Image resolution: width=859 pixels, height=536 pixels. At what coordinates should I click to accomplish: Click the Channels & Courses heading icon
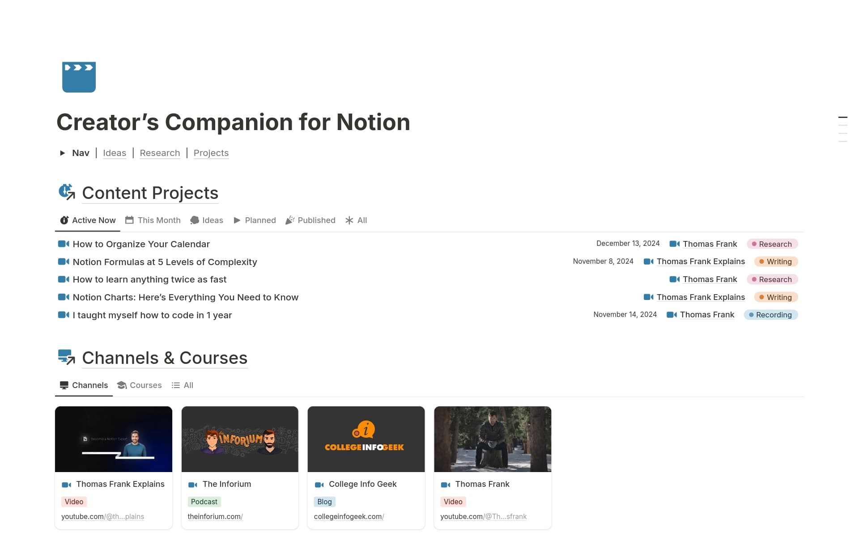(x=67, y=357)
